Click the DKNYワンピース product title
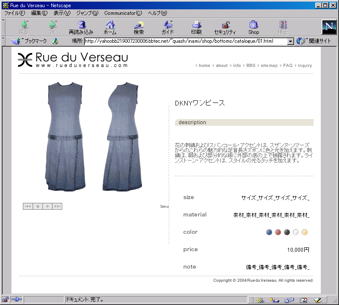339x305 pixels. pyautogui.click(x=200, y=103)
